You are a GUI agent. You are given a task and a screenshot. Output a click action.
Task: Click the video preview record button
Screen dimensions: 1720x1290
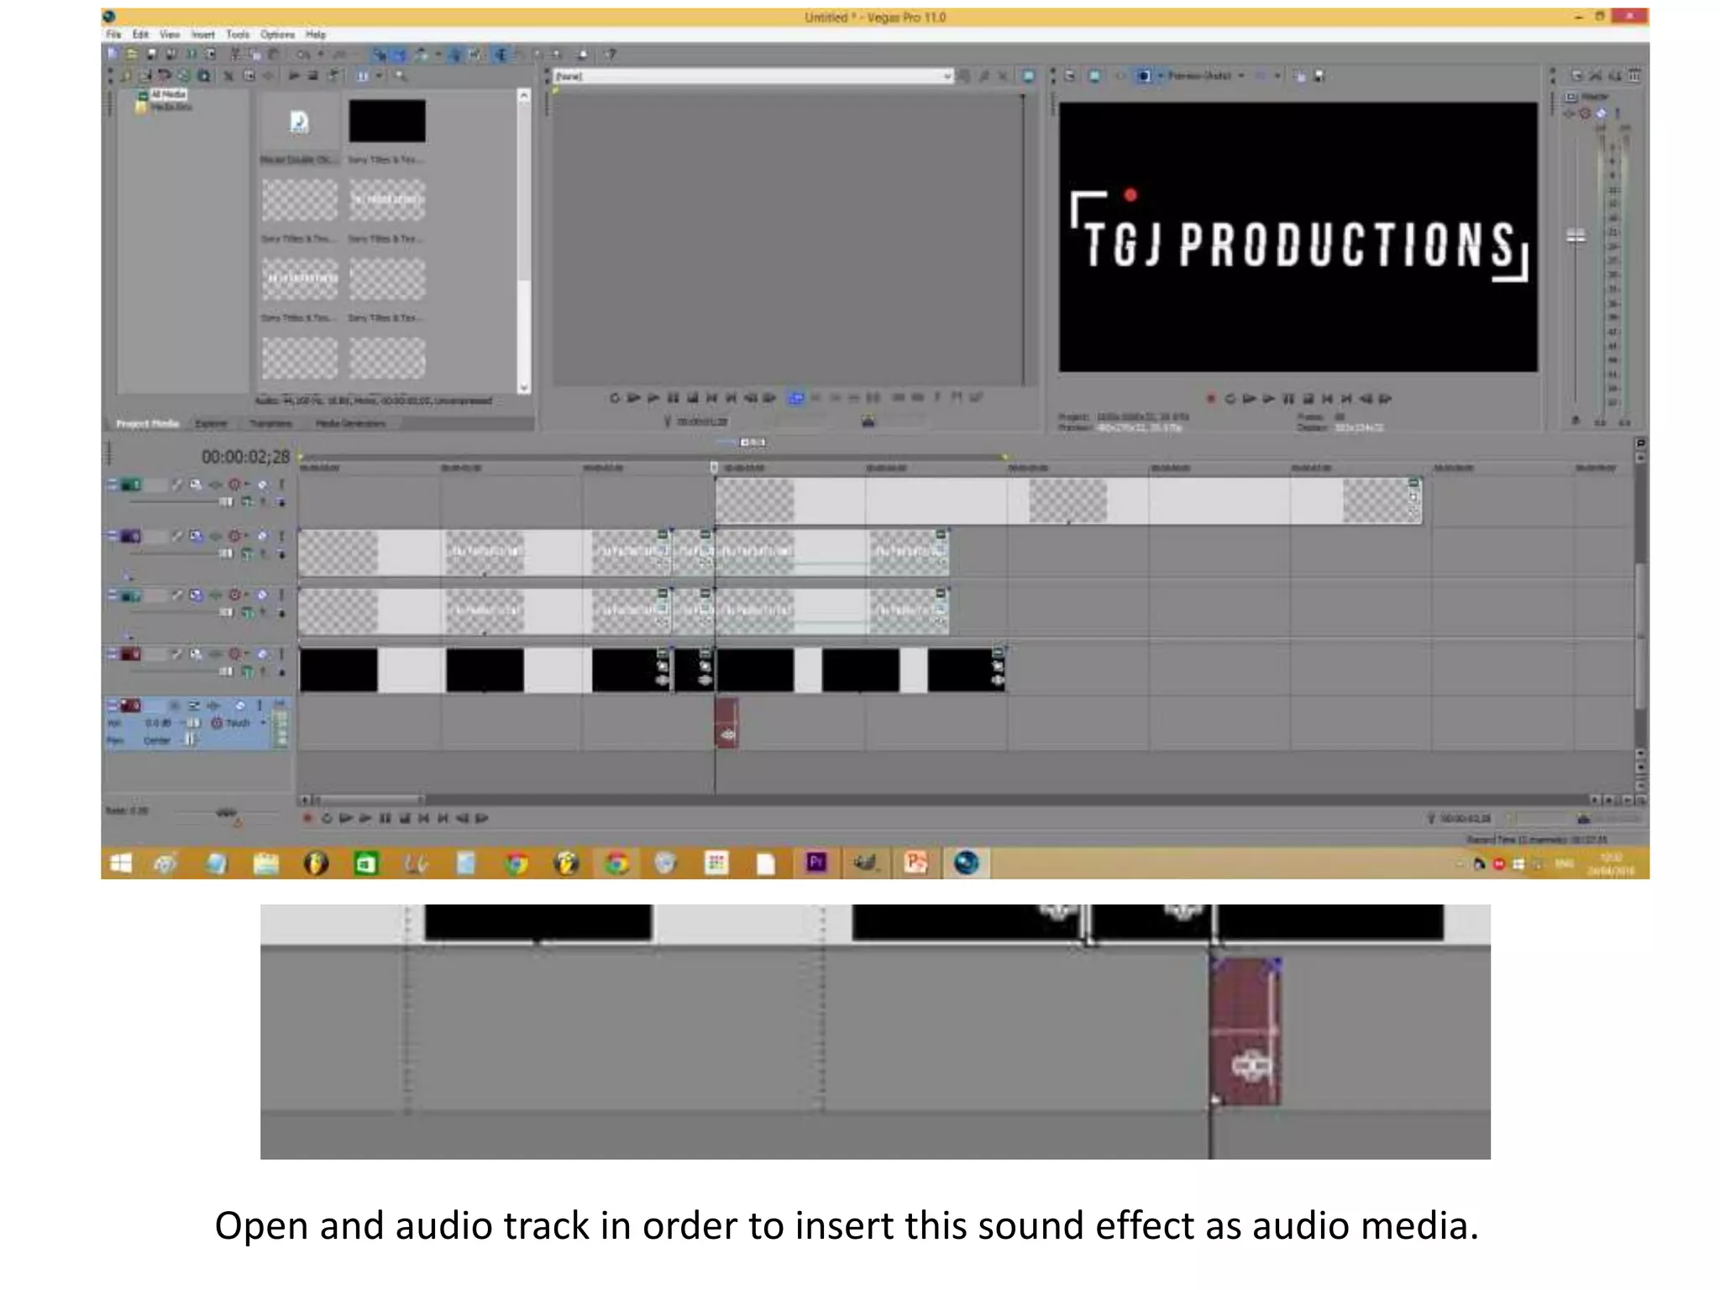1211,399
